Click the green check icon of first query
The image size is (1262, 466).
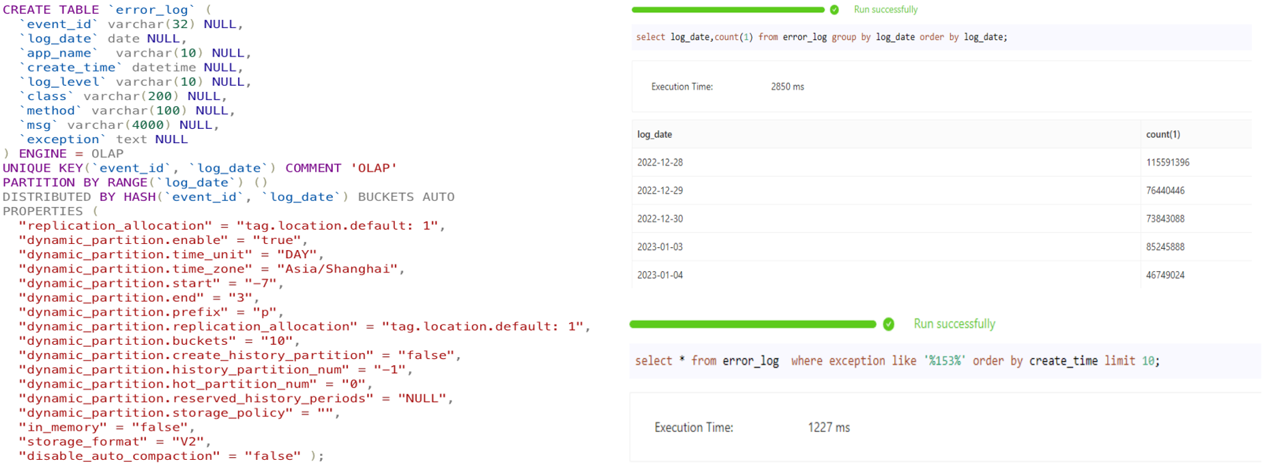pyautogui.click(x=834, y=10)
